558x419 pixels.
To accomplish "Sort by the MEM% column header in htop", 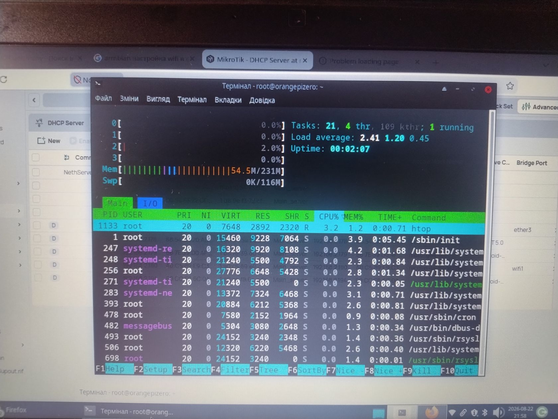I will pyautogui.click(x=353, y=217).
